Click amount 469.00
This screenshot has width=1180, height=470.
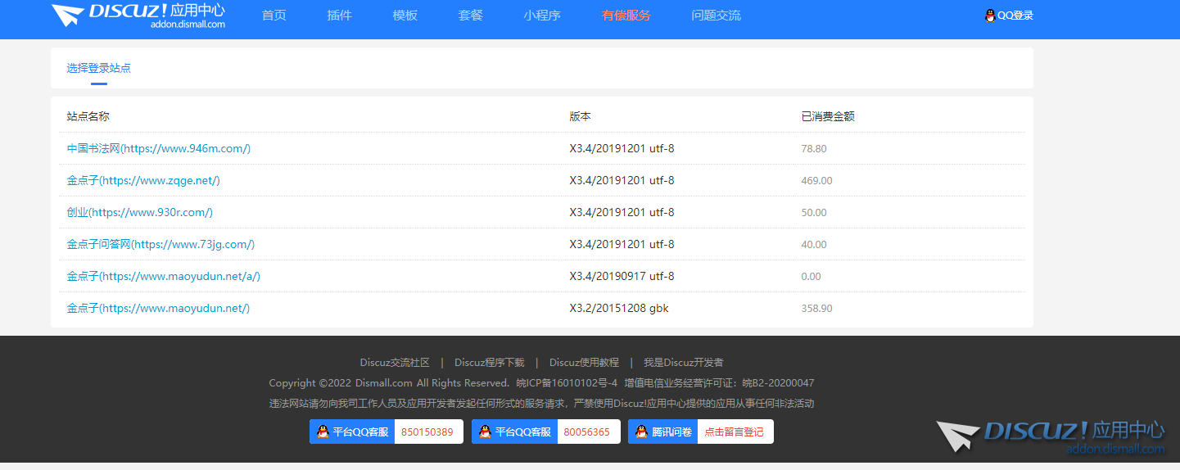click(x=816, y=181)
